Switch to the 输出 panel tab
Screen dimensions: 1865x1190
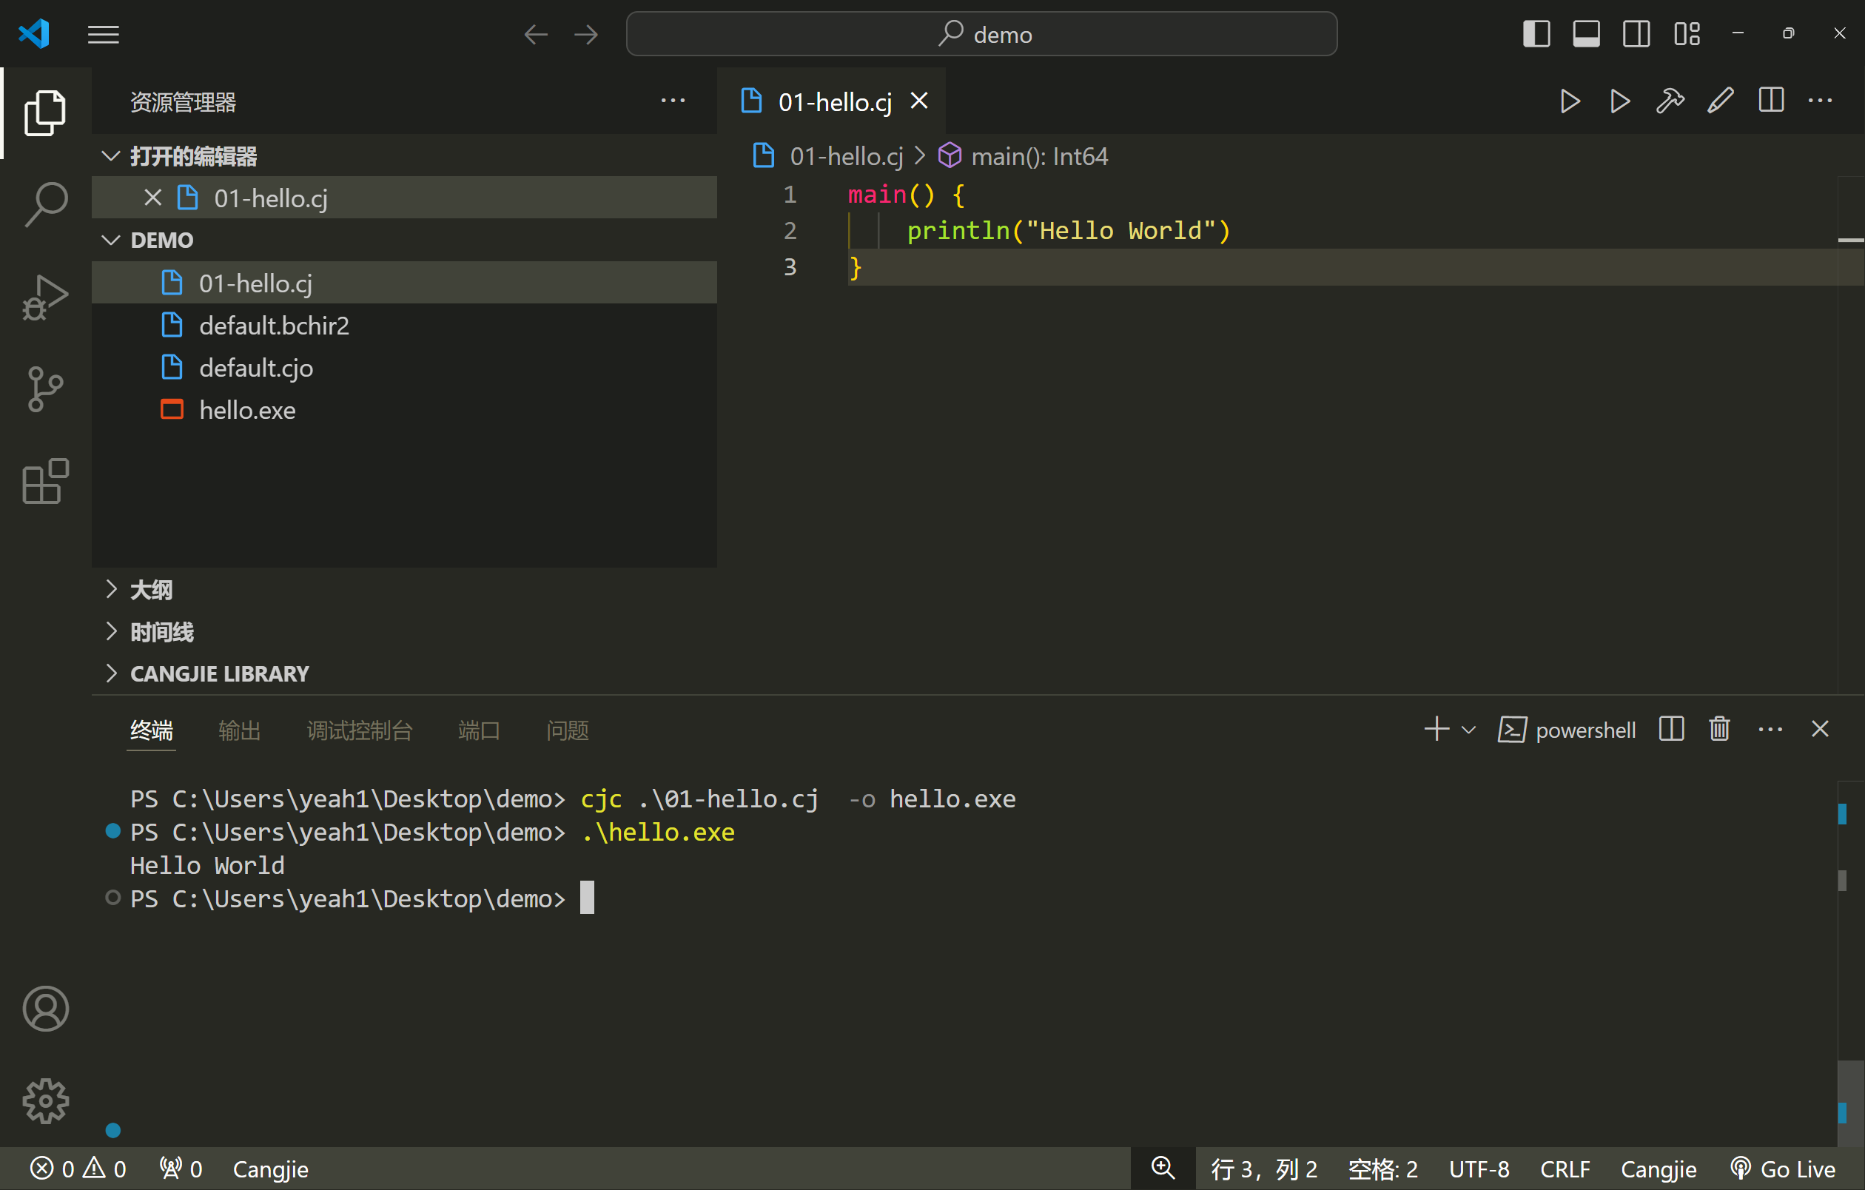[239, 730]
